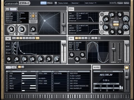
Task: Toggle the master Limit button
Action: pyautogui.click(x=126, y=67)
